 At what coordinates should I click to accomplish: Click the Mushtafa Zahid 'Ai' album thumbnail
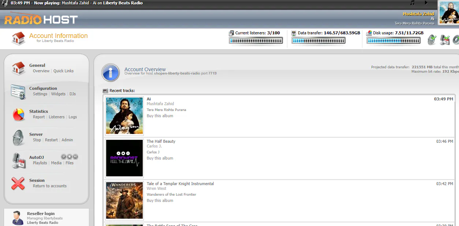pyautogui.click(x=124, y=116)
